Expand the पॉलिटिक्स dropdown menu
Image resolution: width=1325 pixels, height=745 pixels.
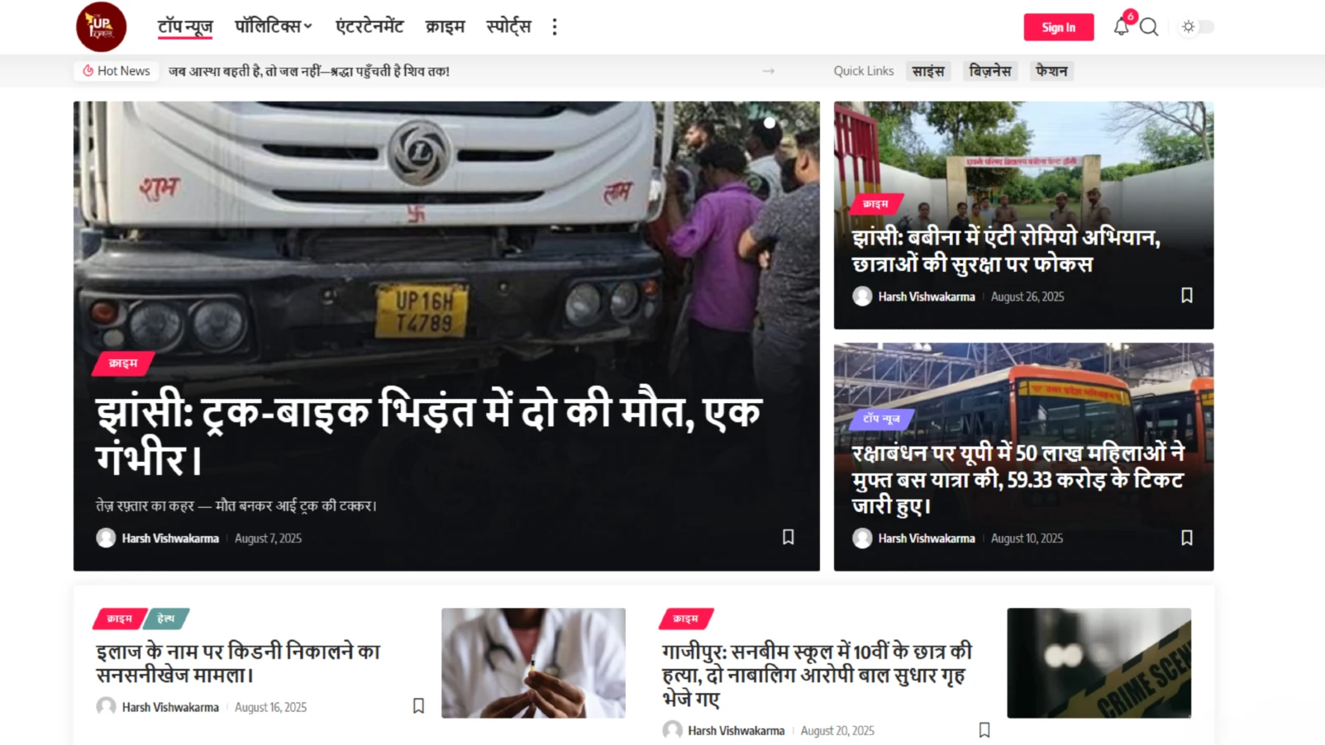(273, 26)
